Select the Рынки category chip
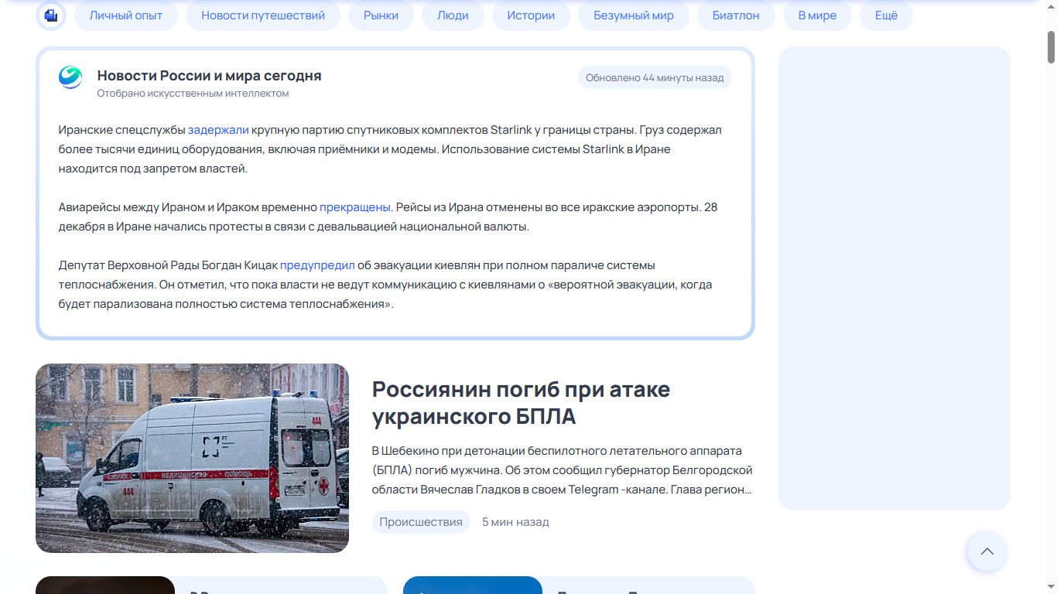Image resolution: width=1057 pixels, height=594 pixels. click(381, 15)
